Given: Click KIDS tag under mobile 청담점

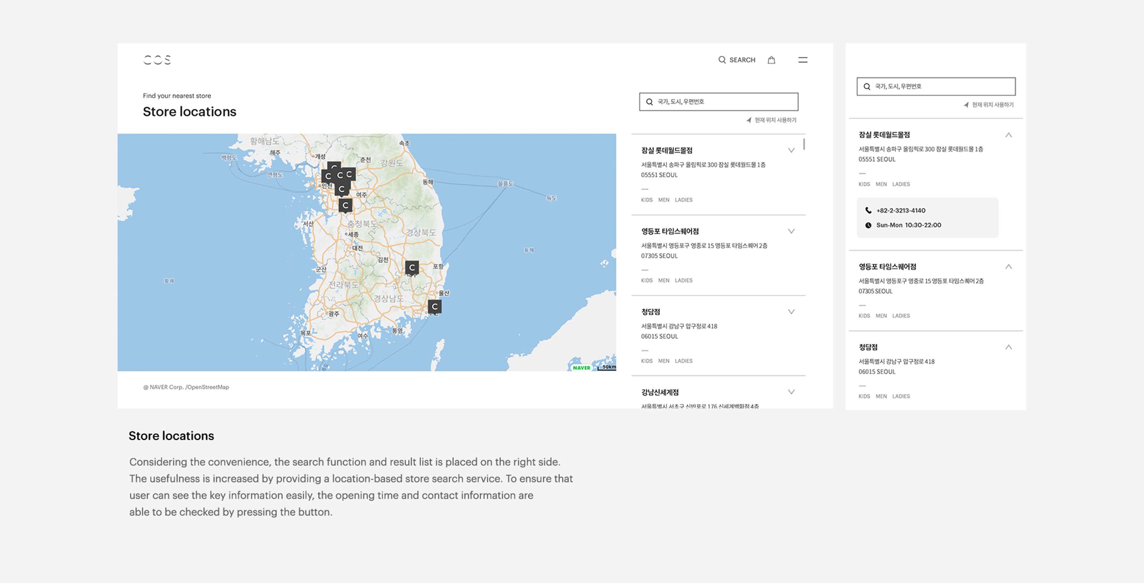Looking at the screenshot, I should tap(864, 397).
